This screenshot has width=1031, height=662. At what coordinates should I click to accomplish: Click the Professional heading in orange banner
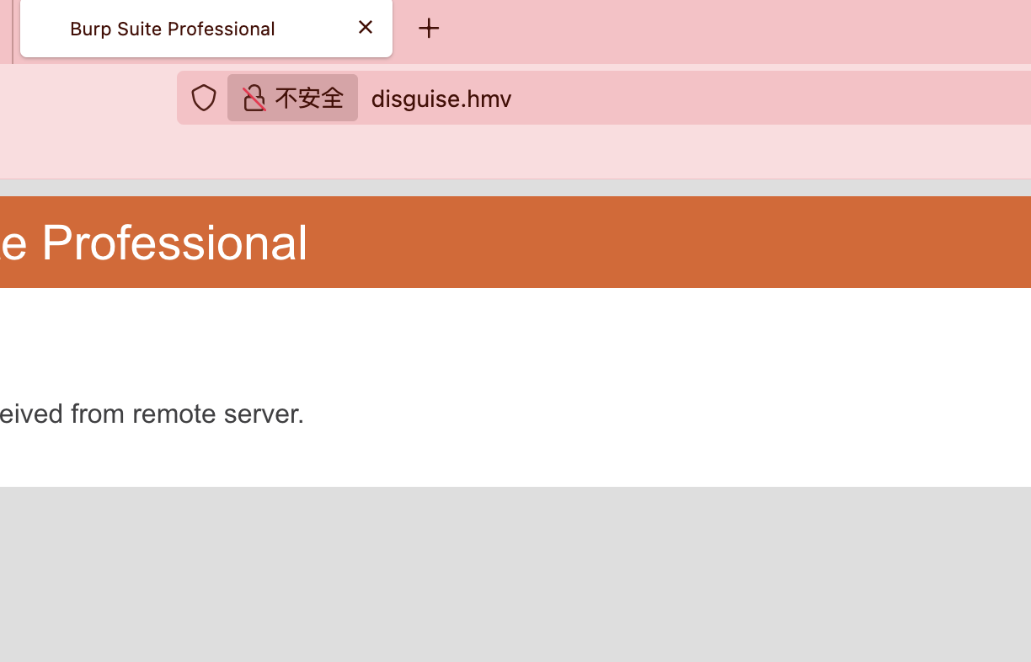(x=174, y=243)
